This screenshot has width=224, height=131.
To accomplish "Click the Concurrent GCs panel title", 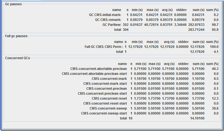I will click(18, 58).
